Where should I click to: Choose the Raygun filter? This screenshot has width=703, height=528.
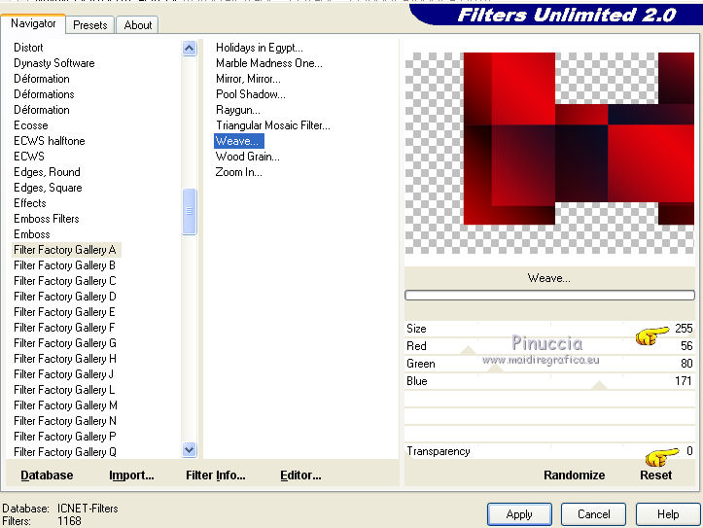click(237, 110)
